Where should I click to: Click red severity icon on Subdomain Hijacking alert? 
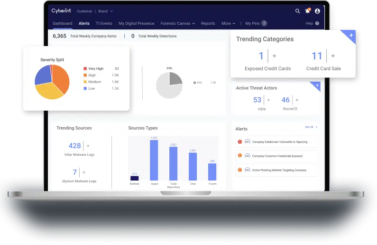click(239, 141)
